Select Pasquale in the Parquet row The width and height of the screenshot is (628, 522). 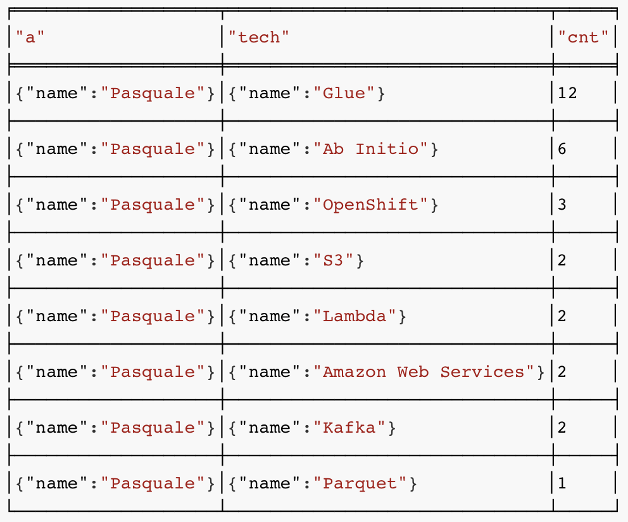(x=115, y=484)
